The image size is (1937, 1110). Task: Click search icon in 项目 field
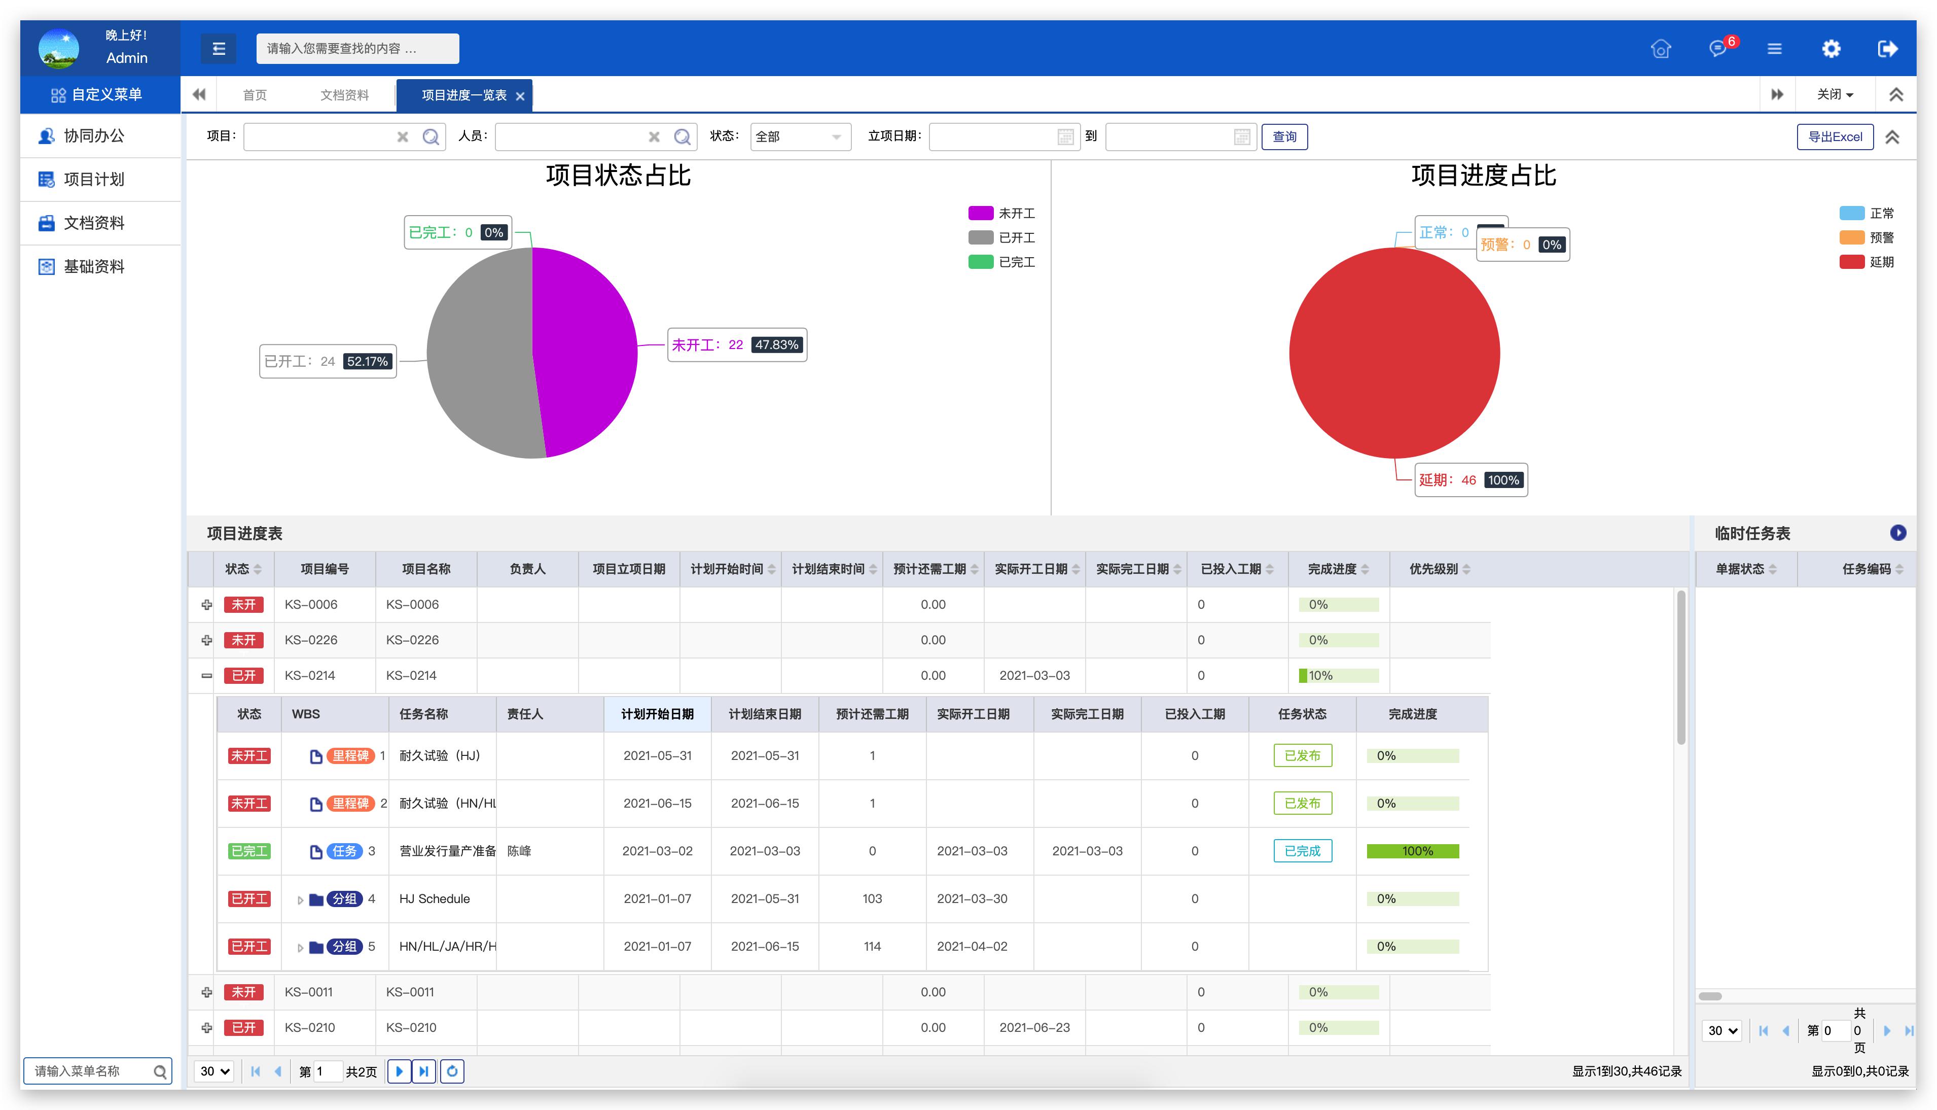tap(432, 136)
